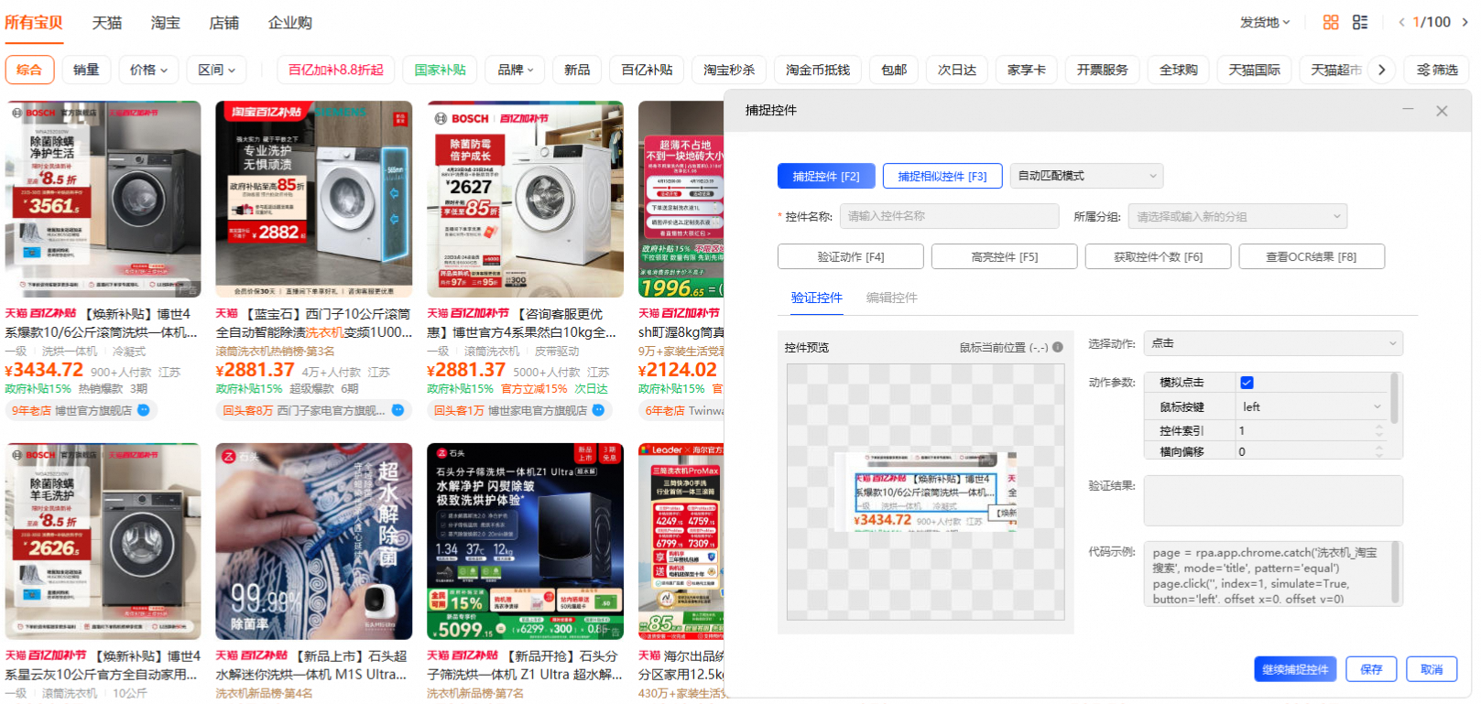1481x704 pixels.
Task: Switch to 验证控件 tab
Action: click(x=817, y=298)
